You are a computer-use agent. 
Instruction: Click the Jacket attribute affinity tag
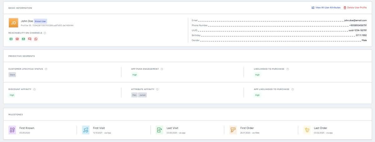(x=142, y=95)
